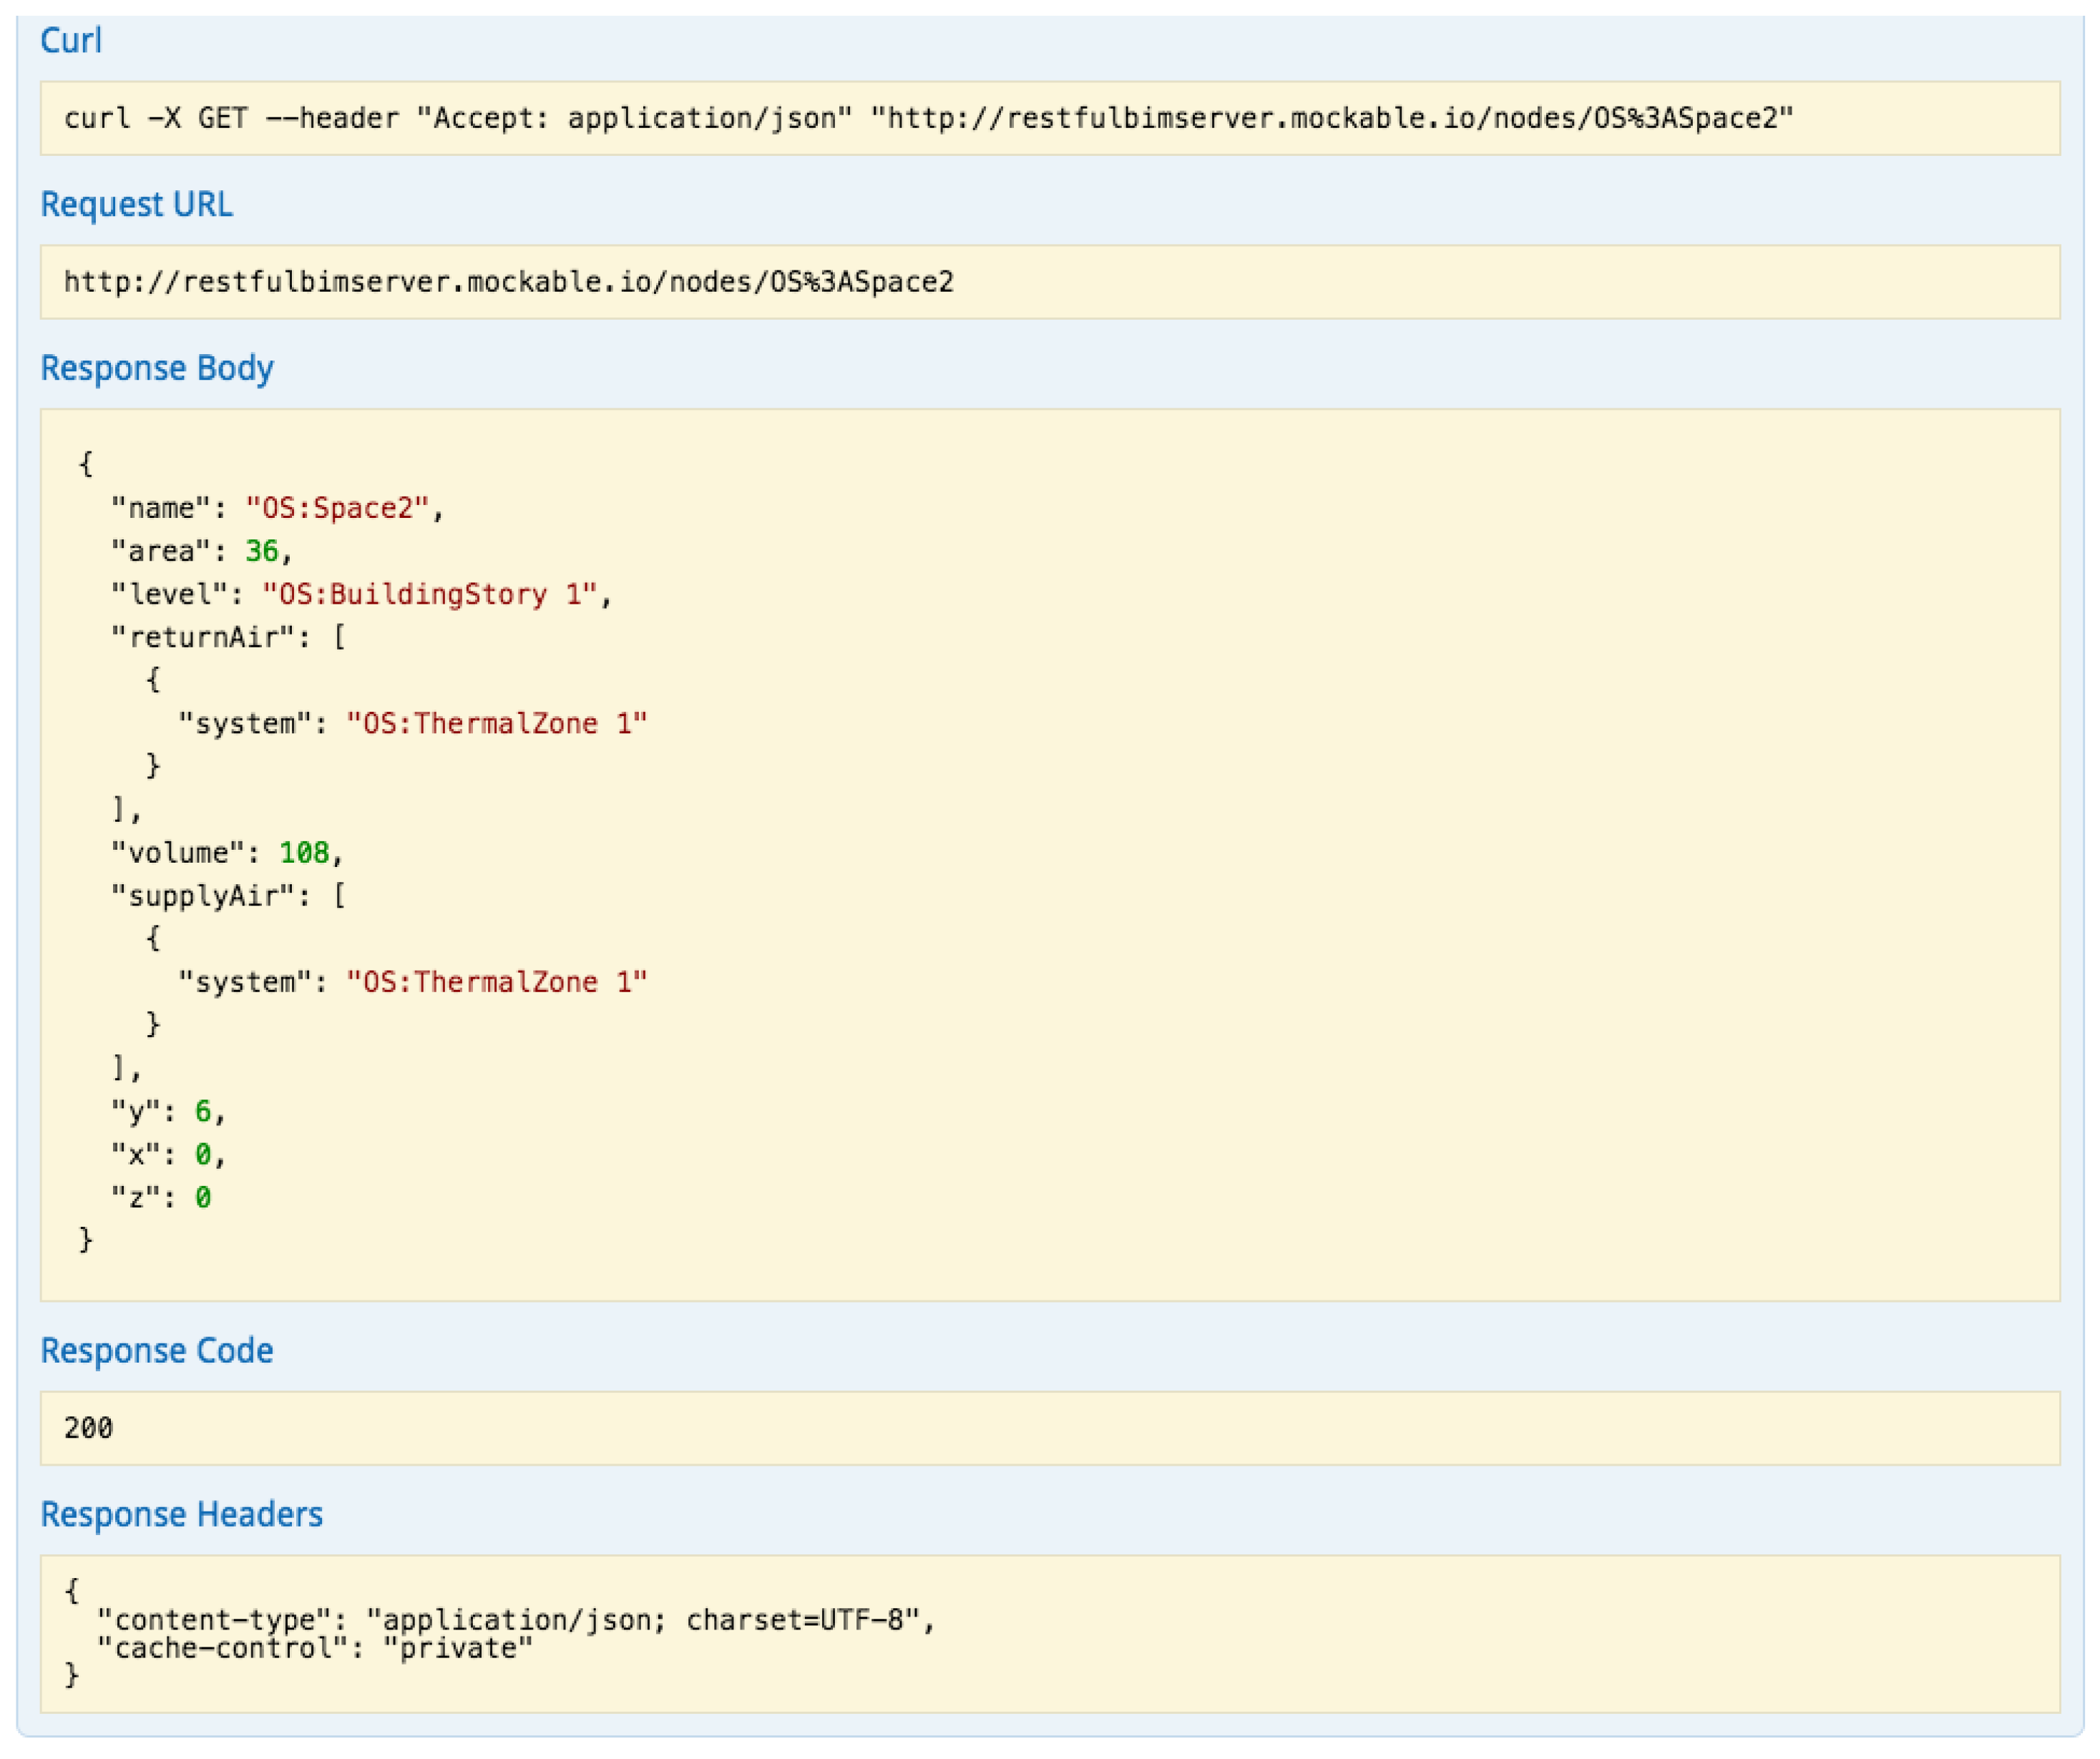Click the Response Body heading

point(157,368)
